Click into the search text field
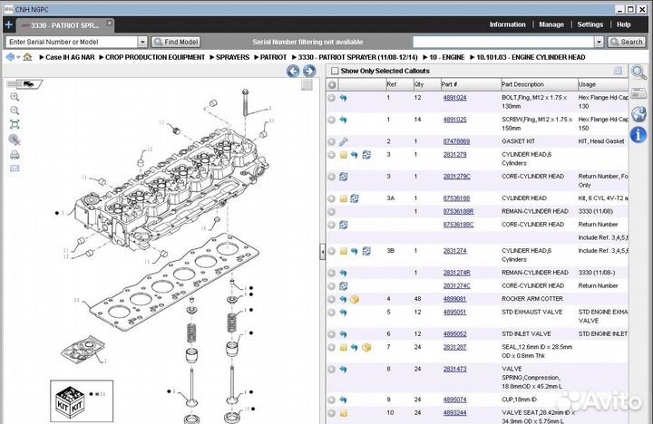Image resolution: width=653 pixels, height=424 pixels. click(x=503, y=42)
